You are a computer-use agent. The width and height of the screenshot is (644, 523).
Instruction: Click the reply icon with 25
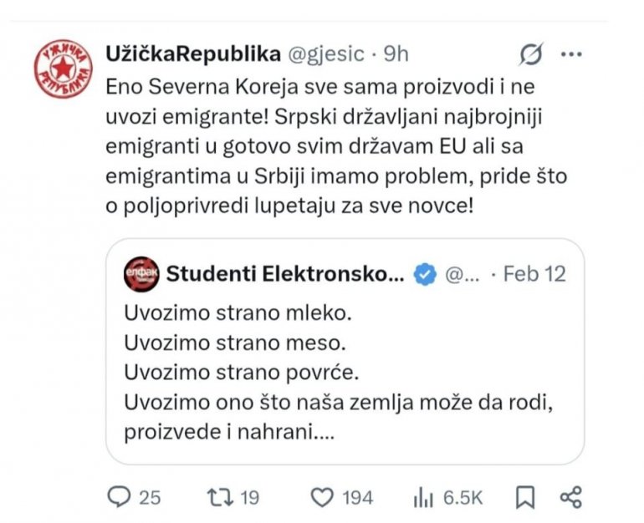pyautogui.click(x=121, y=497)
